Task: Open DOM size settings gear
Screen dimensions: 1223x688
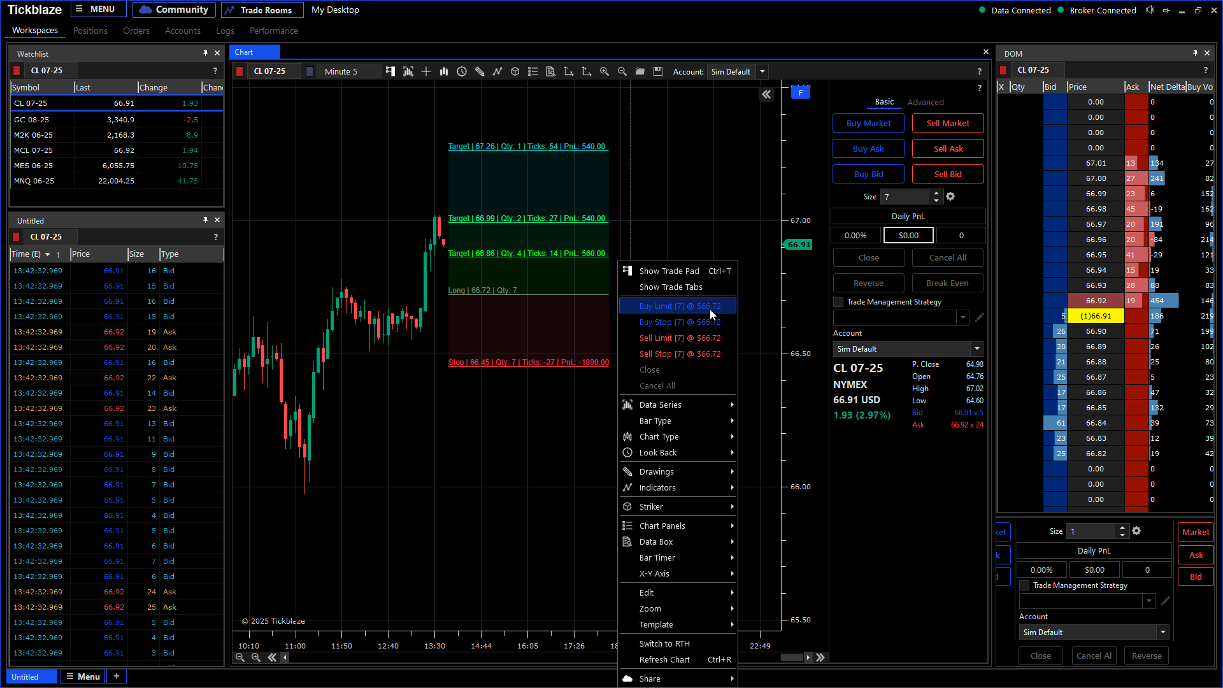Action: point(1136,531)
